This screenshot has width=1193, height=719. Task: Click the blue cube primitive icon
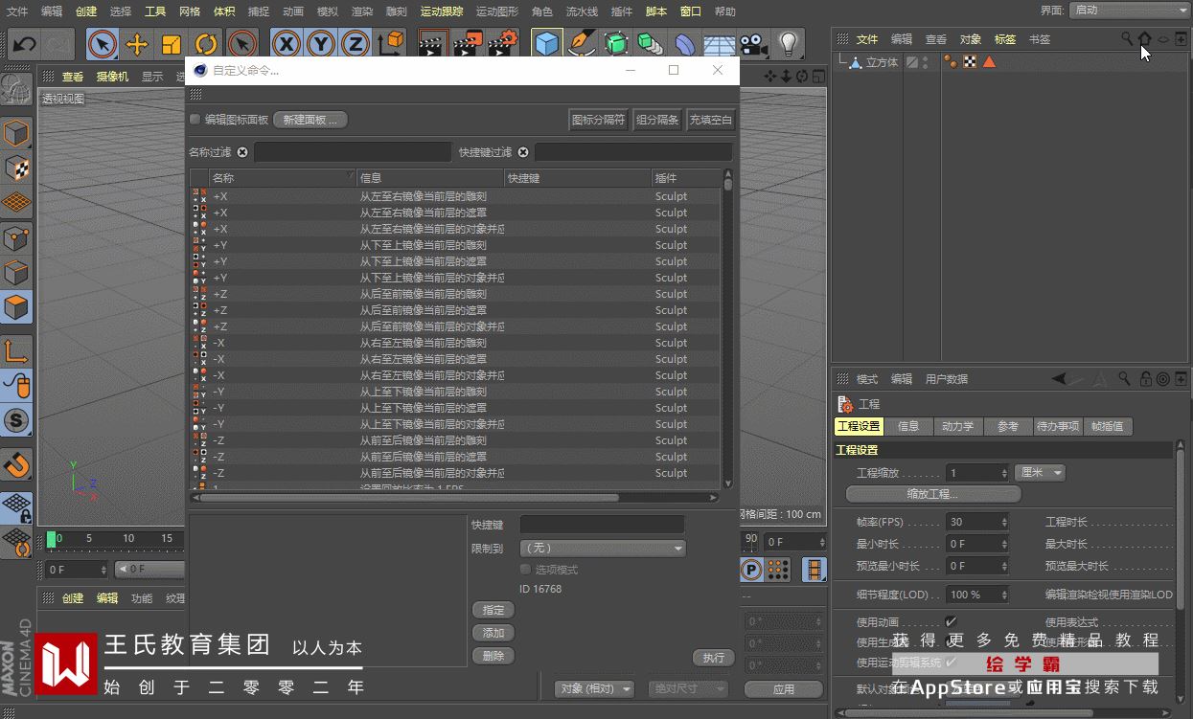tap(546, 44)
